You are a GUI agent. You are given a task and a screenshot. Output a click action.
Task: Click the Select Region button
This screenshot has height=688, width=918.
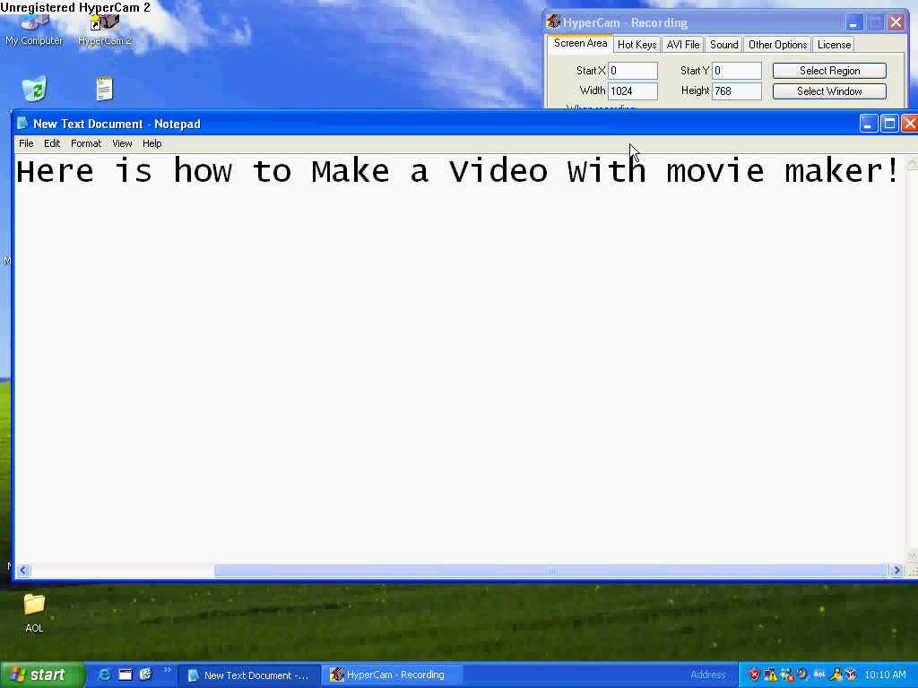pos(829,70)
